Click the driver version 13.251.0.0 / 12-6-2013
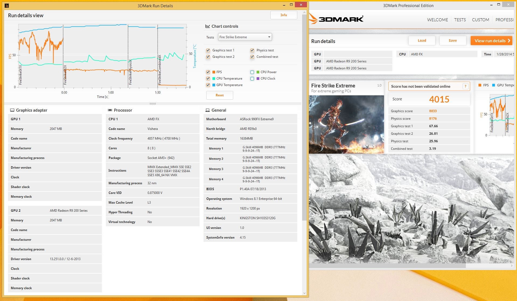Image resolution: width=517 pixels, height=301 pixels. coord(65,259)
